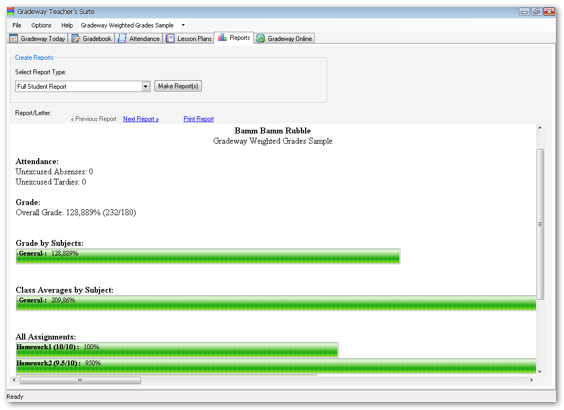Viewport: 564px width, 410px height.
Task: Go to Next Report link
Action: coord(141,119)
